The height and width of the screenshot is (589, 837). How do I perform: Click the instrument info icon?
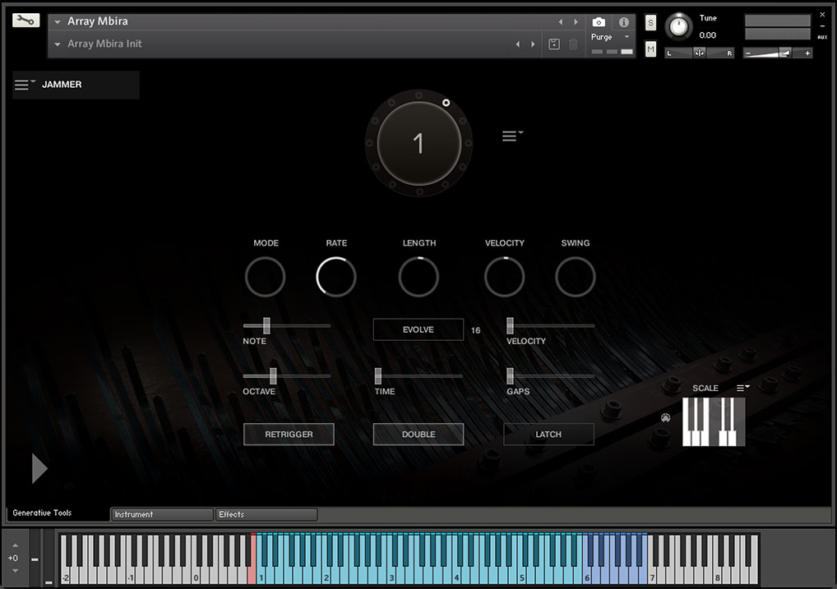[x=623, y=22]
